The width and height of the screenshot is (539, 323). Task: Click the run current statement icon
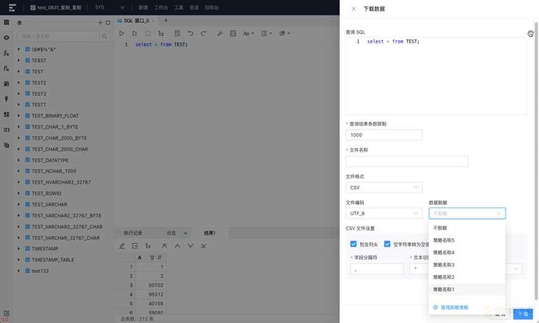pos(135,34)
